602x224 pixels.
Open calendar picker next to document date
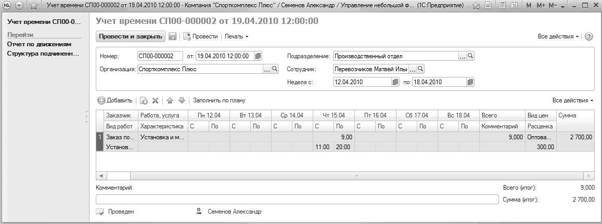click(259, 56)
